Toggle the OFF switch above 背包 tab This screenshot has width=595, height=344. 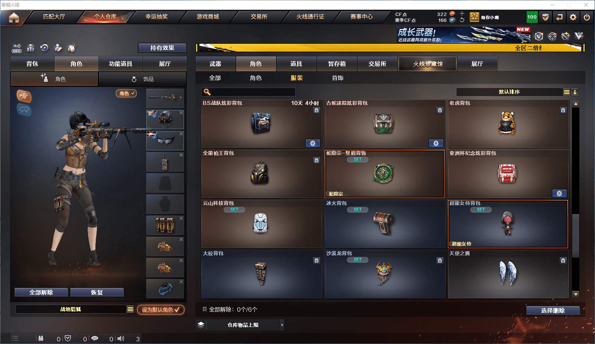(17, 48)
